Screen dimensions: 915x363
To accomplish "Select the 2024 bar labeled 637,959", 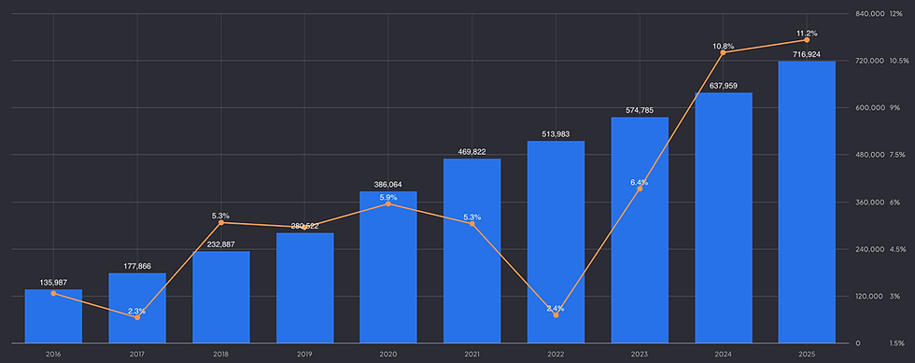I will coord(724,217).
